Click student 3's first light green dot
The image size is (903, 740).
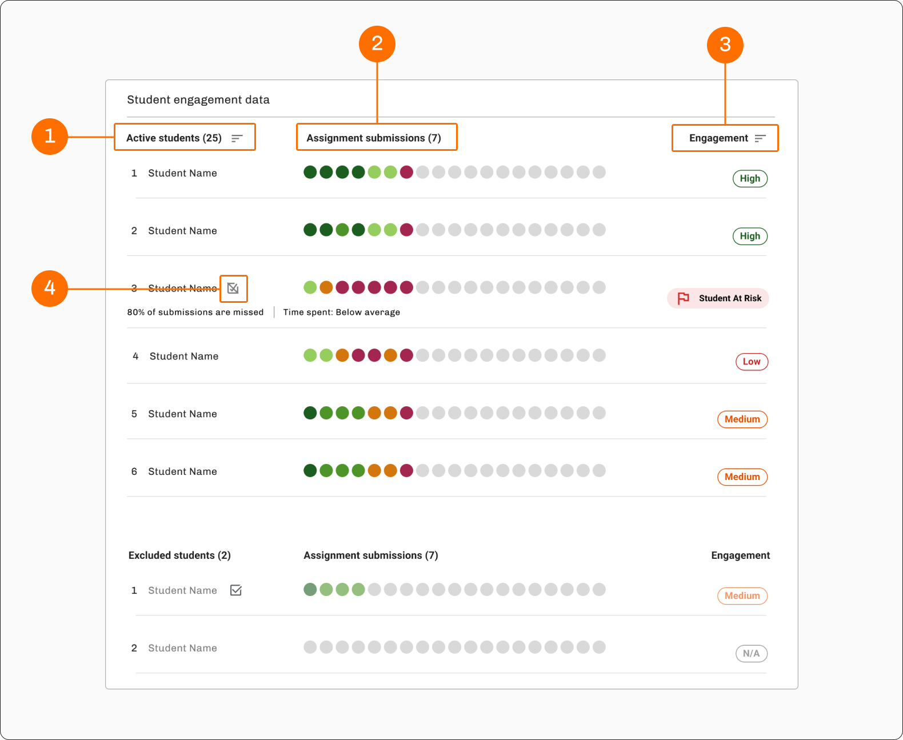click(x=310, y=287)
